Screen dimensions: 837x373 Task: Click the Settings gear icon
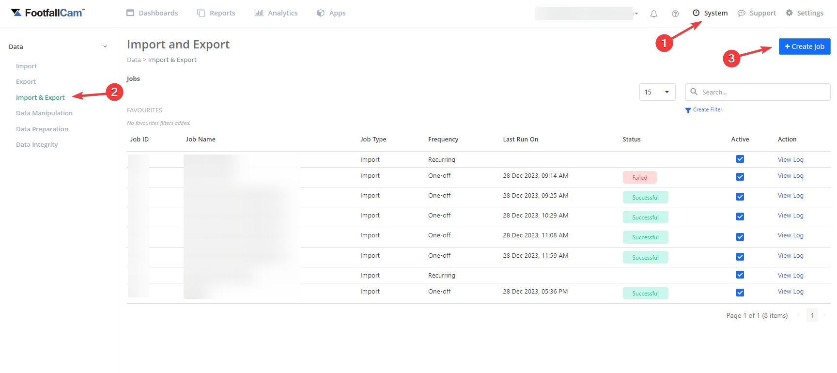(789, 13)
